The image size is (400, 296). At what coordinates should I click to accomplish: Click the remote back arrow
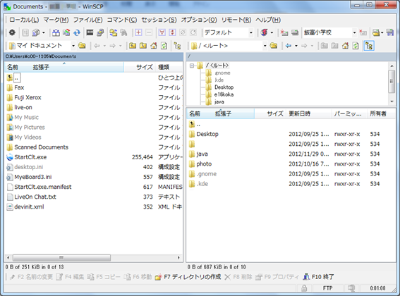tap(289, 46)
